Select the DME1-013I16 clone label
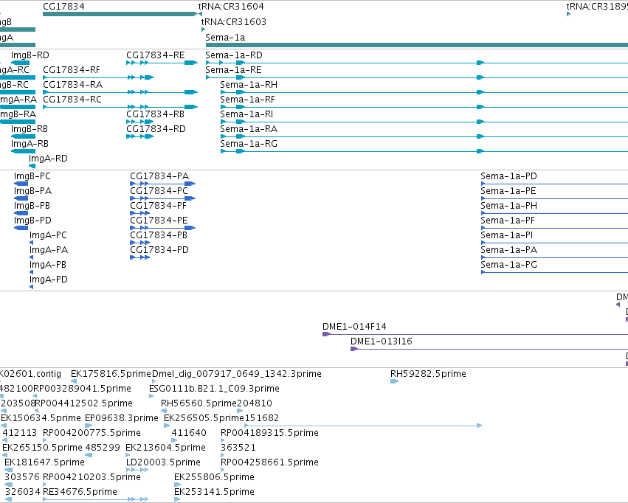Image resolution: width=628 pixels, height=503 pixels. 382,341
